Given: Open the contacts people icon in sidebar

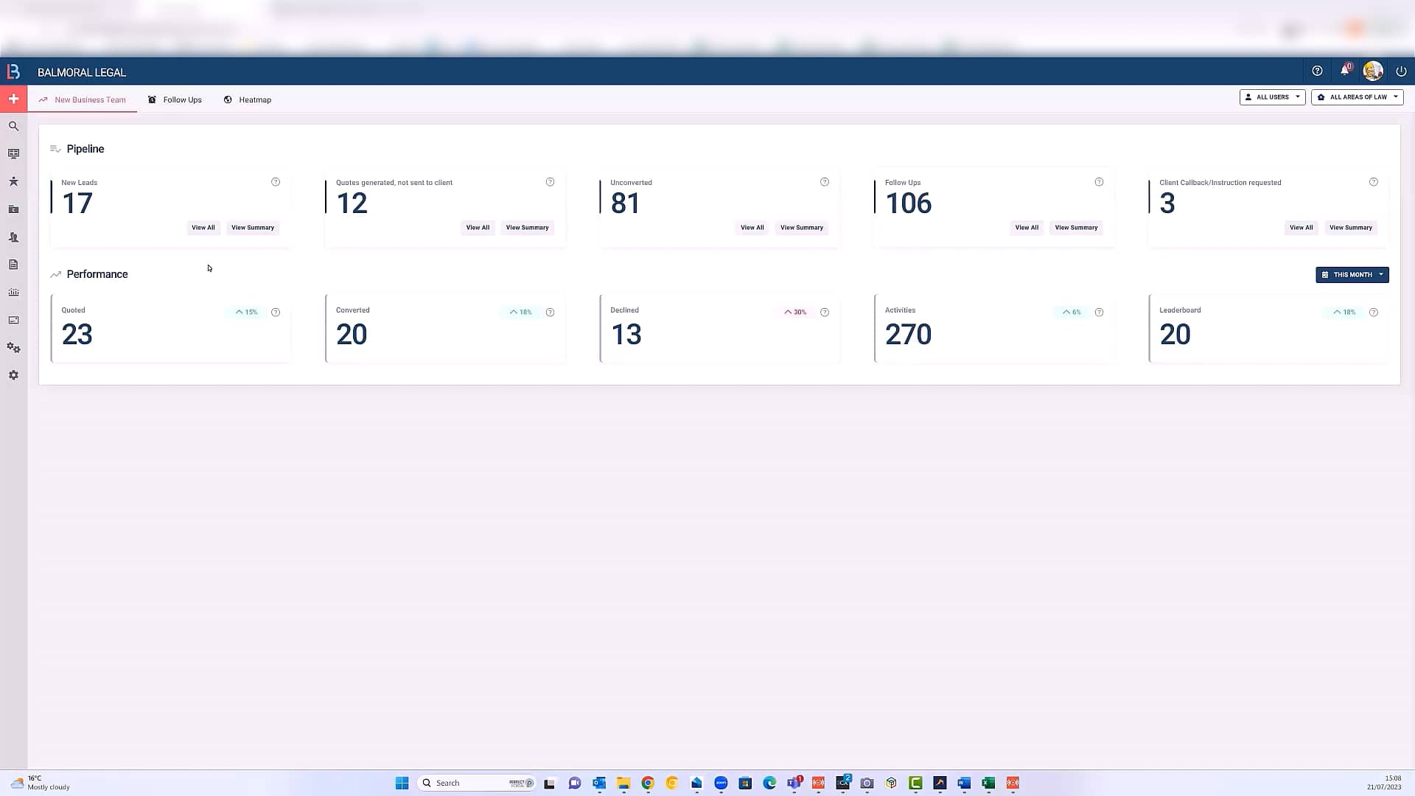Looking at the screenshot, I should [13, 237].
